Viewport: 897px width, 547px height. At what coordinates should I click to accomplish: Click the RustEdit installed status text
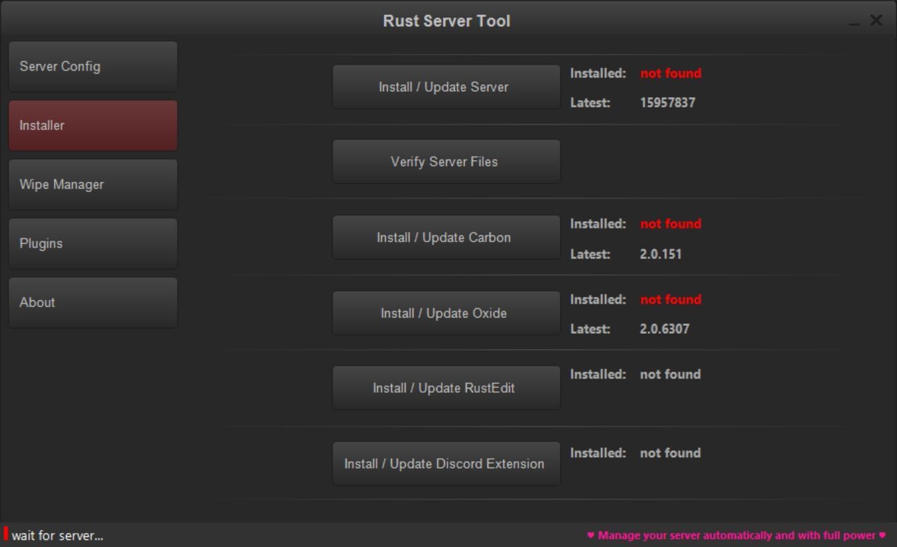[669, 375]
